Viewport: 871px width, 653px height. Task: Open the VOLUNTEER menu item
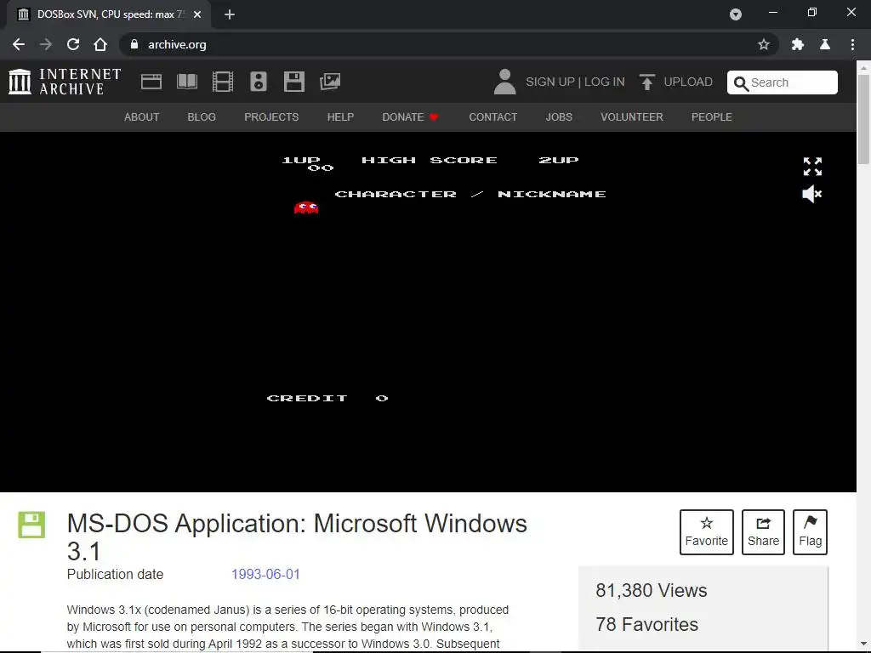click(x=632, y=117)
